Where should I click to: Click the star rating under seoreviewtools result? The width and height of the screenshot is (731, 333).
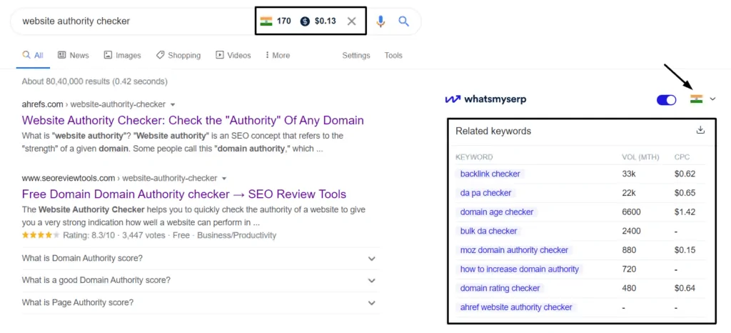[x=41, y=235]
